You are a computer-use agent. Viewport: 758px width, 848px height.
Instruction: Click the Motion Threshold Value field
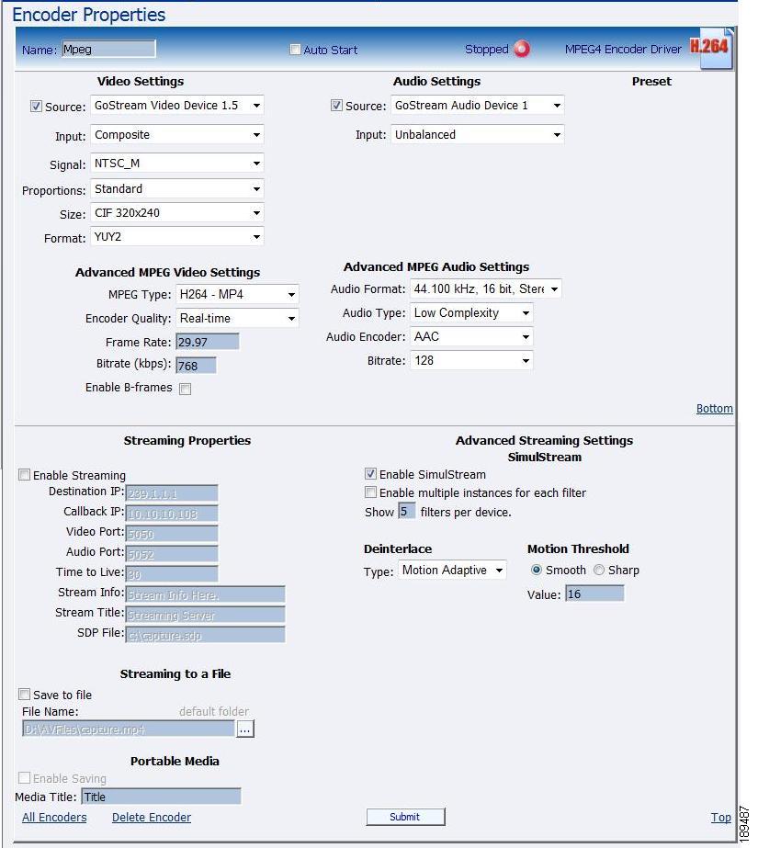594,594
